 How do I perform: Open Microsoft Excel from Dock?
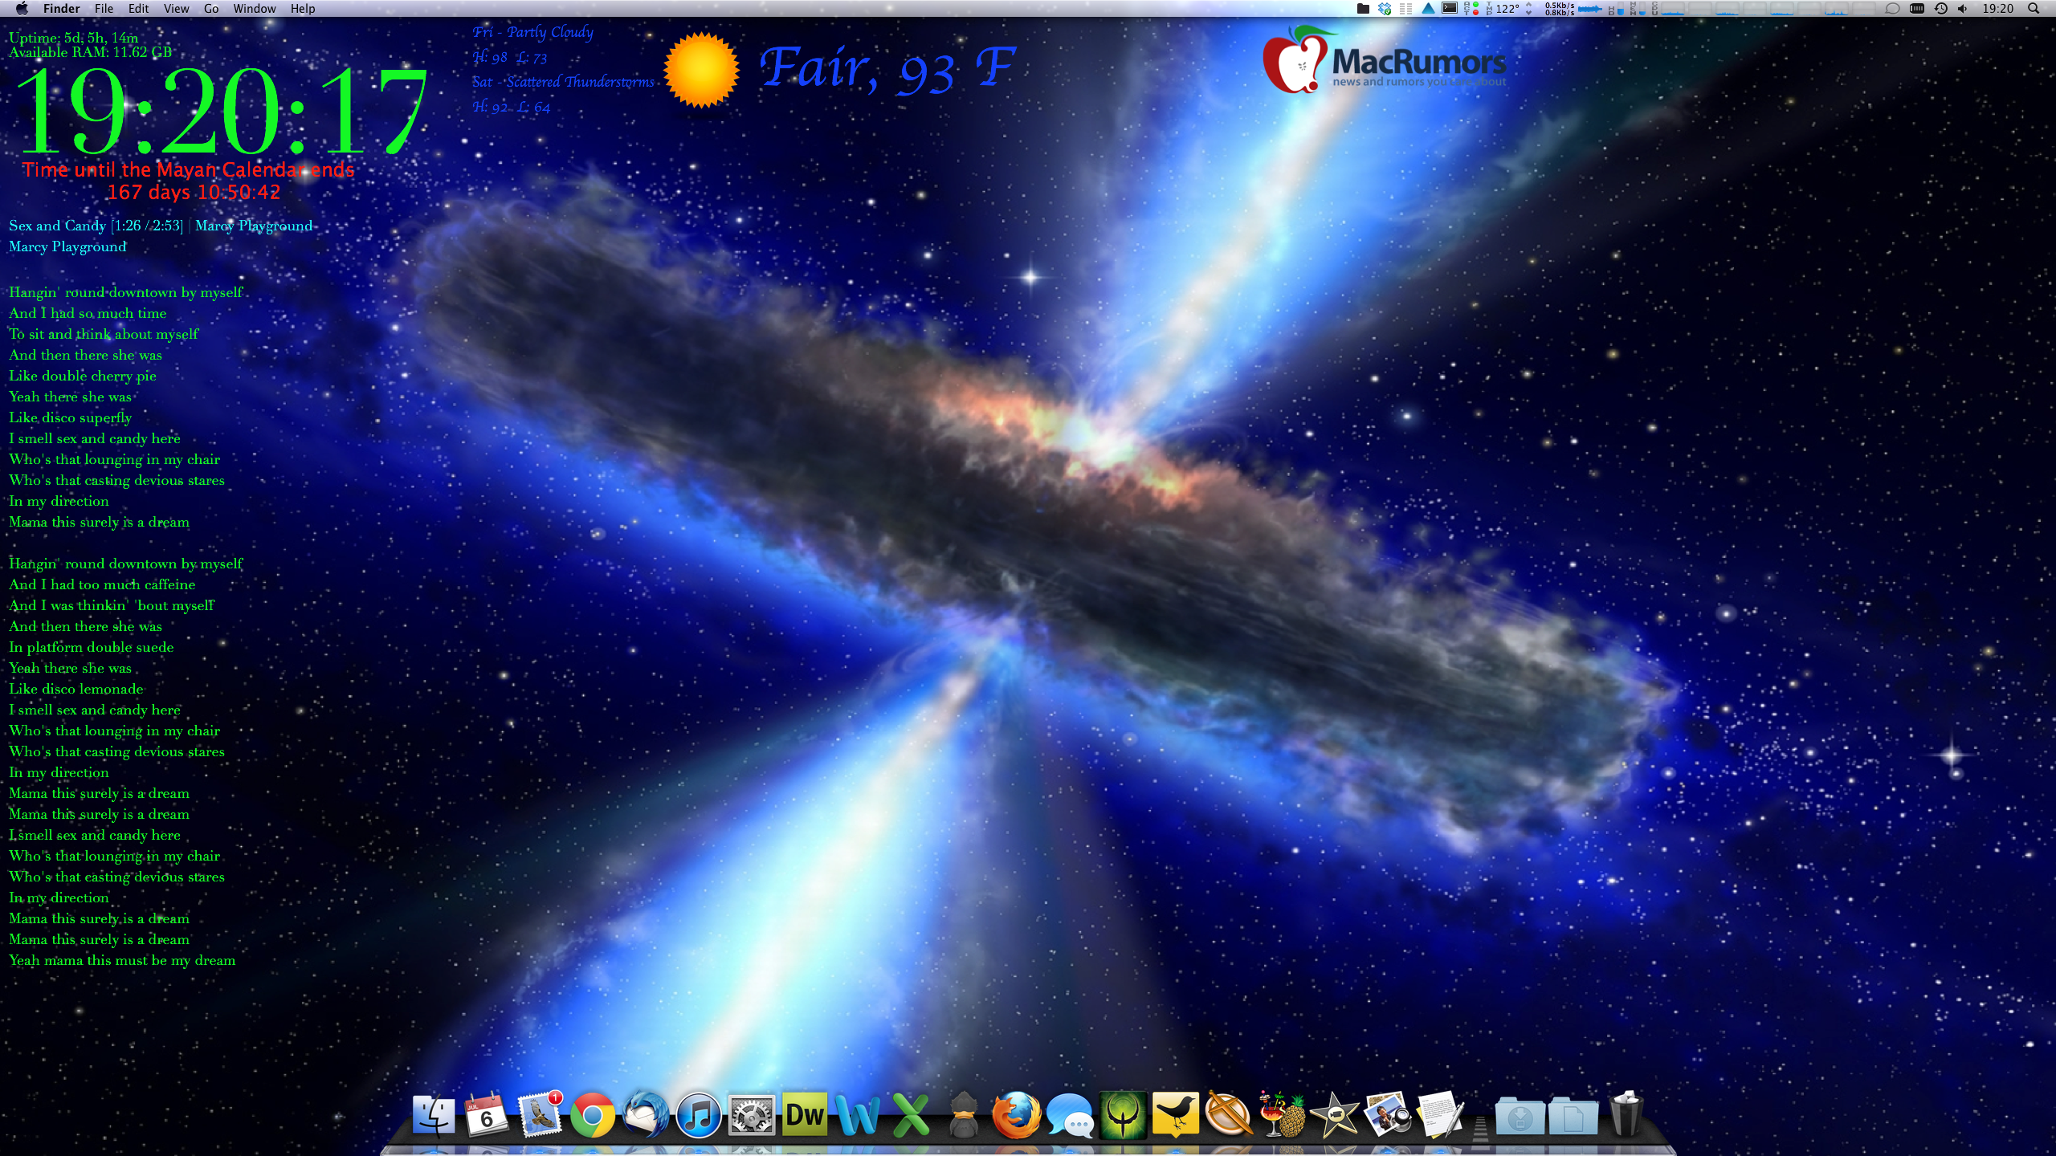point(911,1115)
